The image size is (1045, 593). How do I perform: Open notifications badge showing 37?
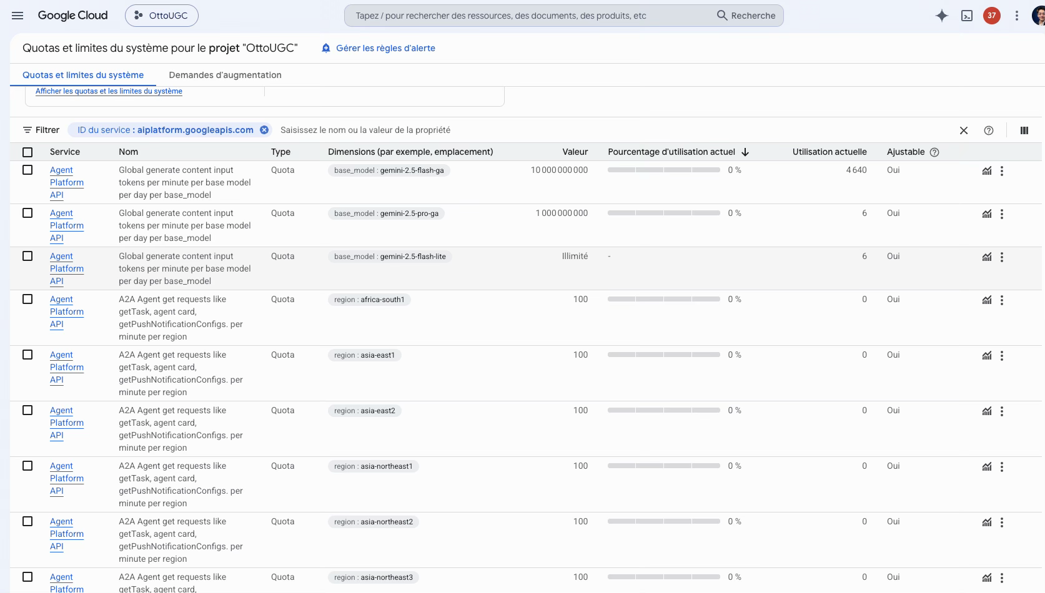pyautogui.click(x=992, y=16)
